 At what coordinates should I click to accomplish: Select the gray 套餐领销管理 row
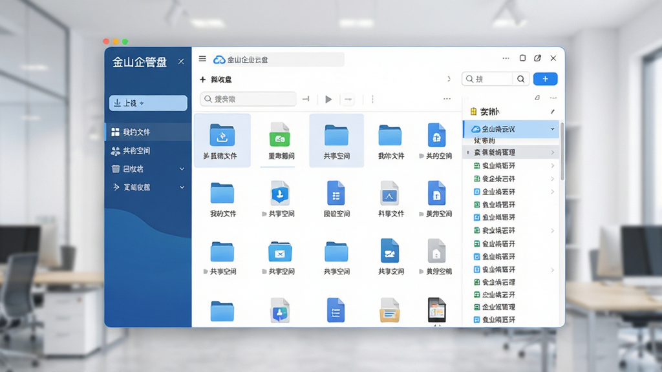tap(511, 152)
